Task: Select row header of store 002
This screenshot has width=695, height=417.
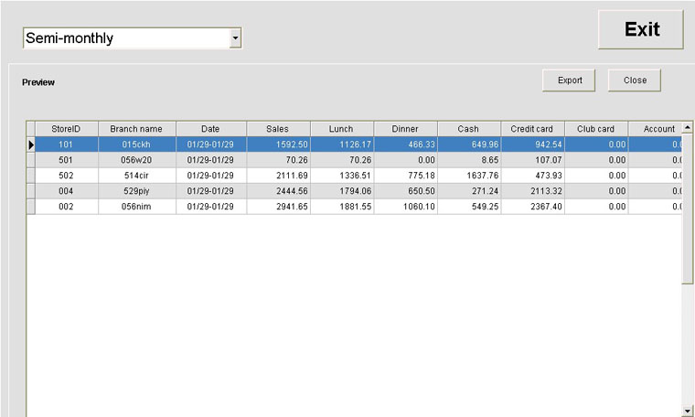Action: [31, 207]
